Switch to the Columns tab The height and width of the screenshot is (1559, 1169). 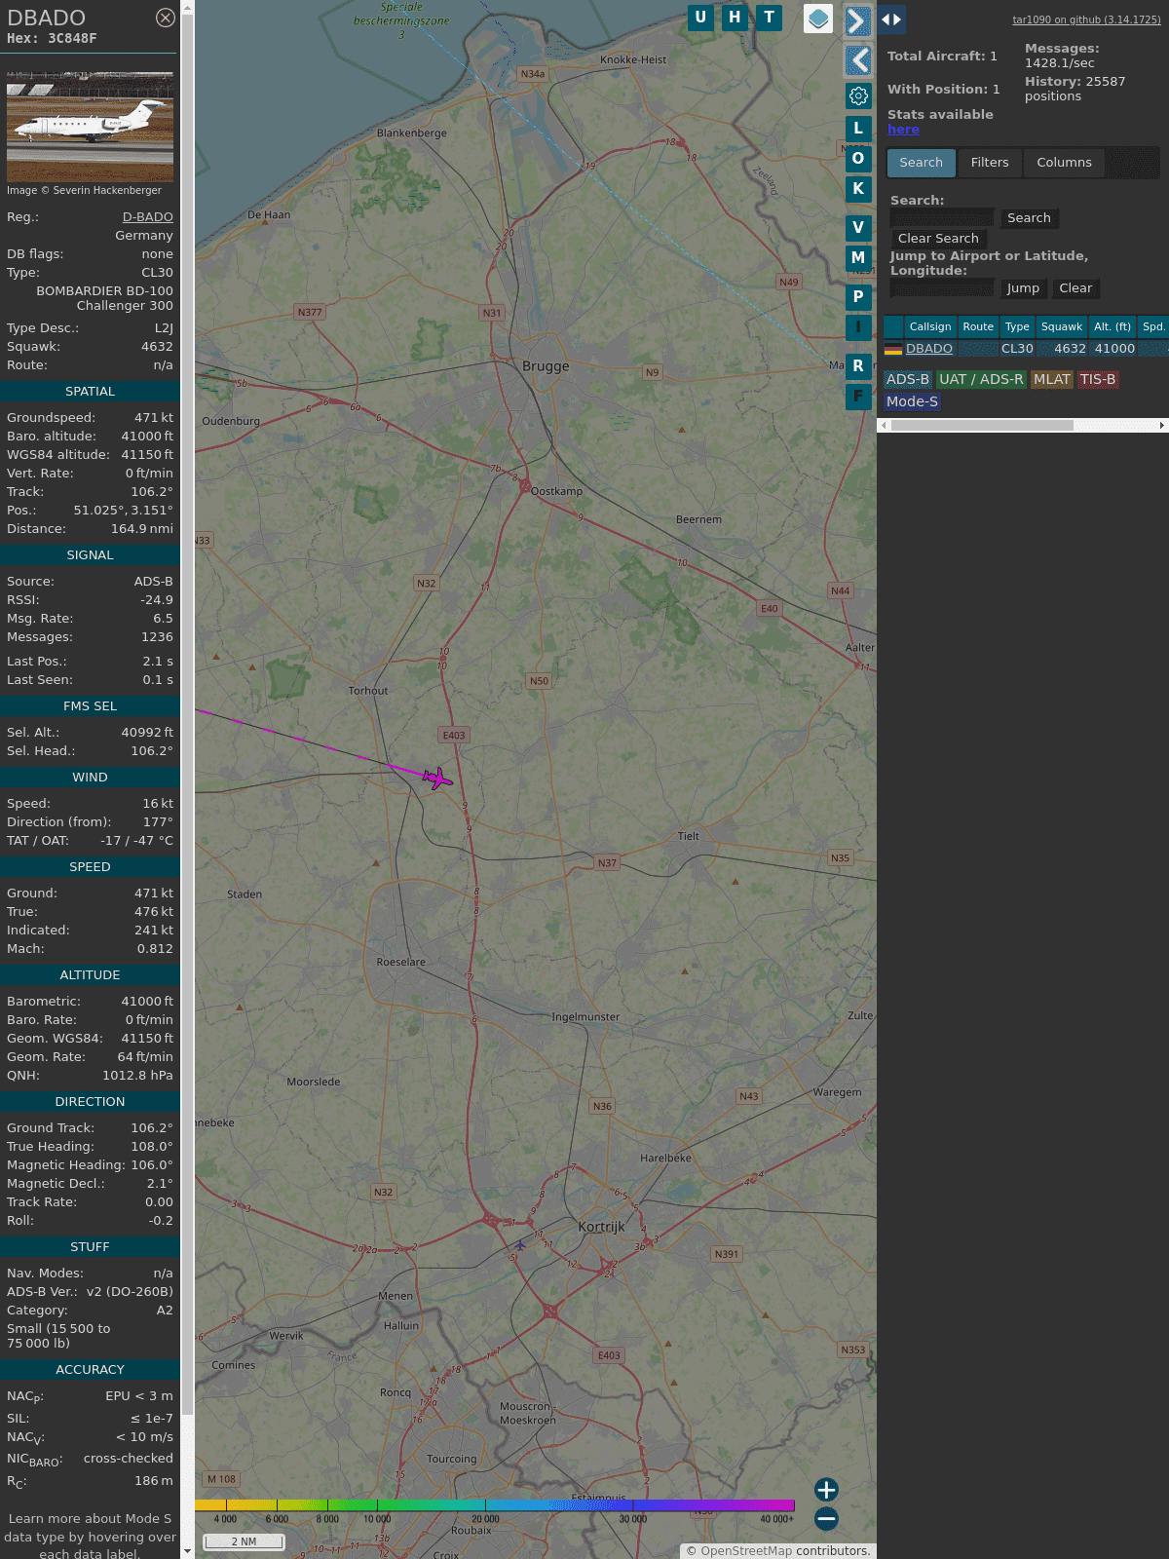pyautogui.click(x=1064, y=163)
